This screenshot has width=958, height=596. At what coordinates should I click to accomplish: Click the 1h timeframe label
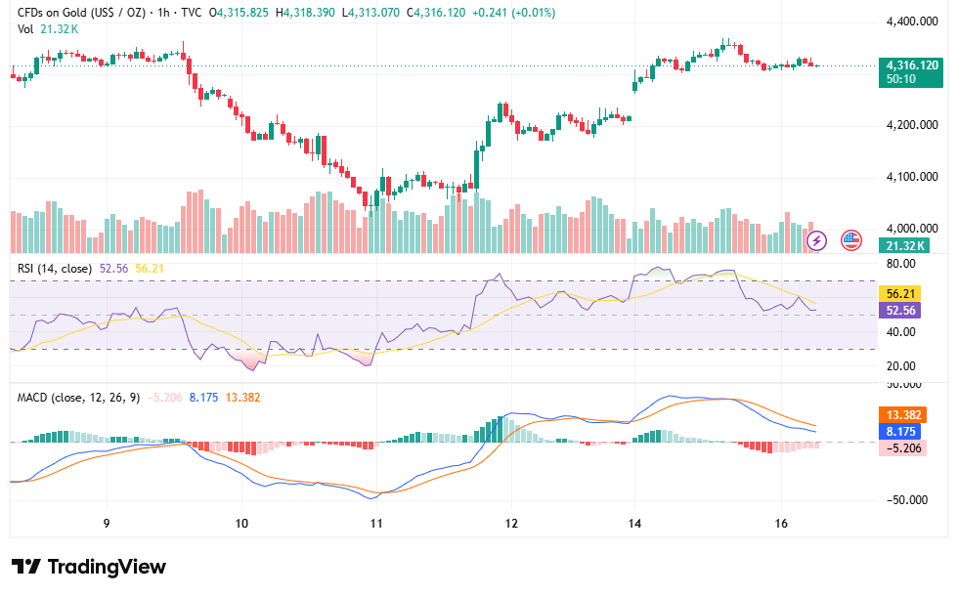tap(163, 12)
